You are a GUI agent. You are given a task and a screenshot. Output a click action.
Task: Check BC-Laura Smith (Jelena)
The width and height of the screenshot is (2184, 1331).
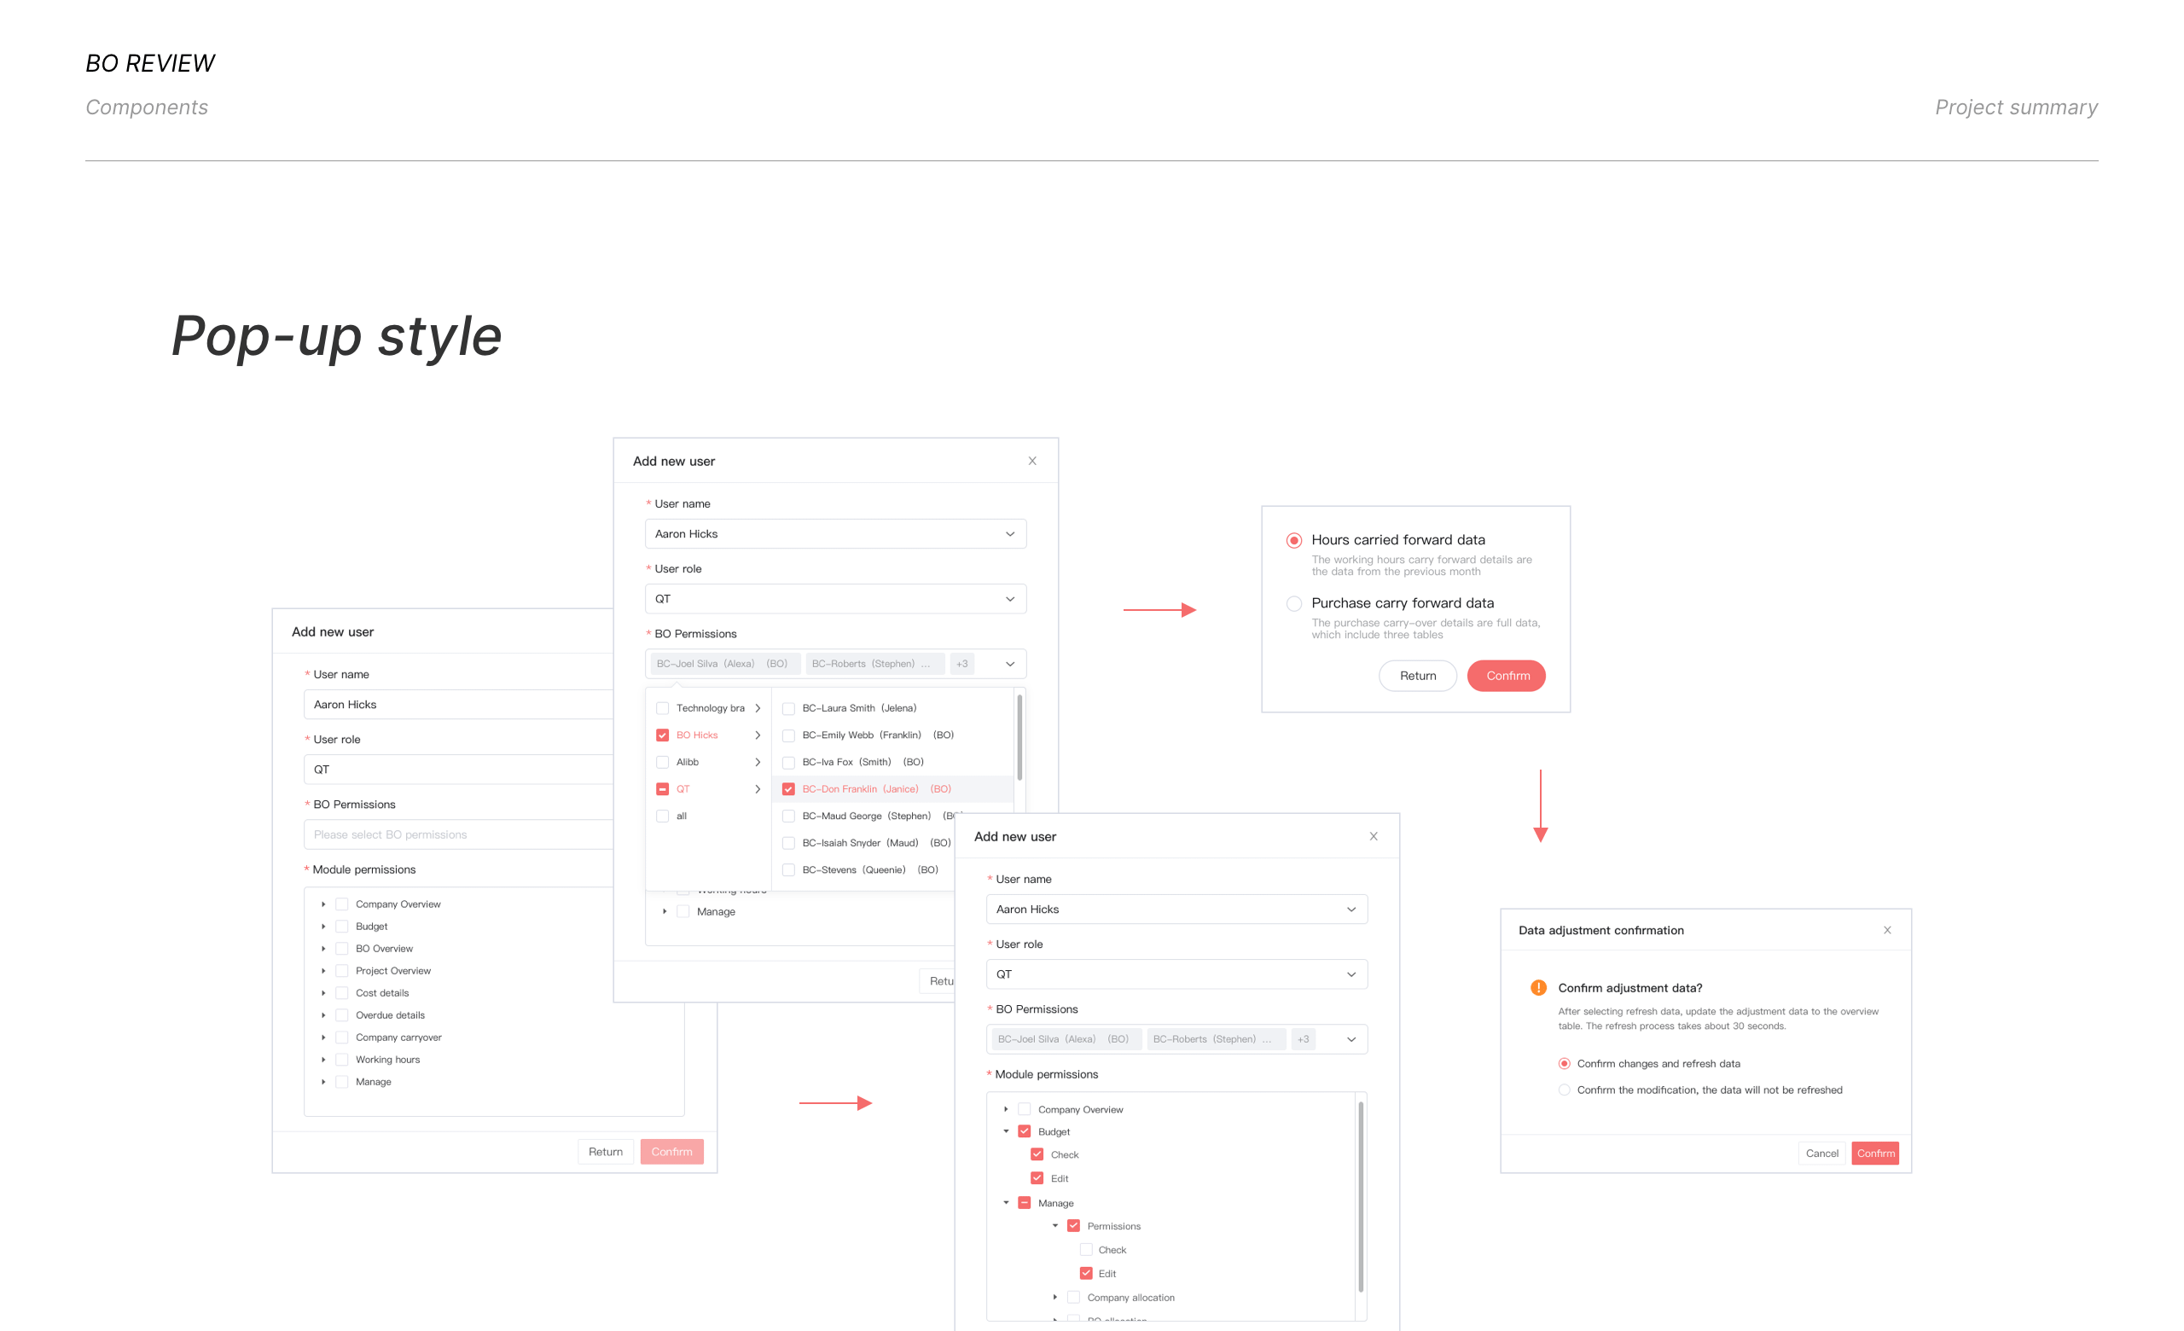[788, 708]
